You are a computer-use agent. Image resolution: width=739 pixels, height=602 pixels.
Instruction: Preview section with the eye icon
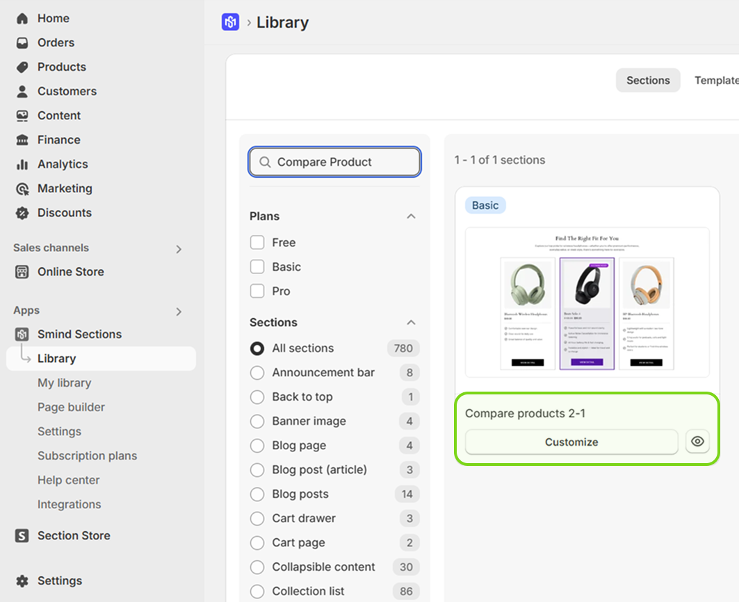[697, 442]
